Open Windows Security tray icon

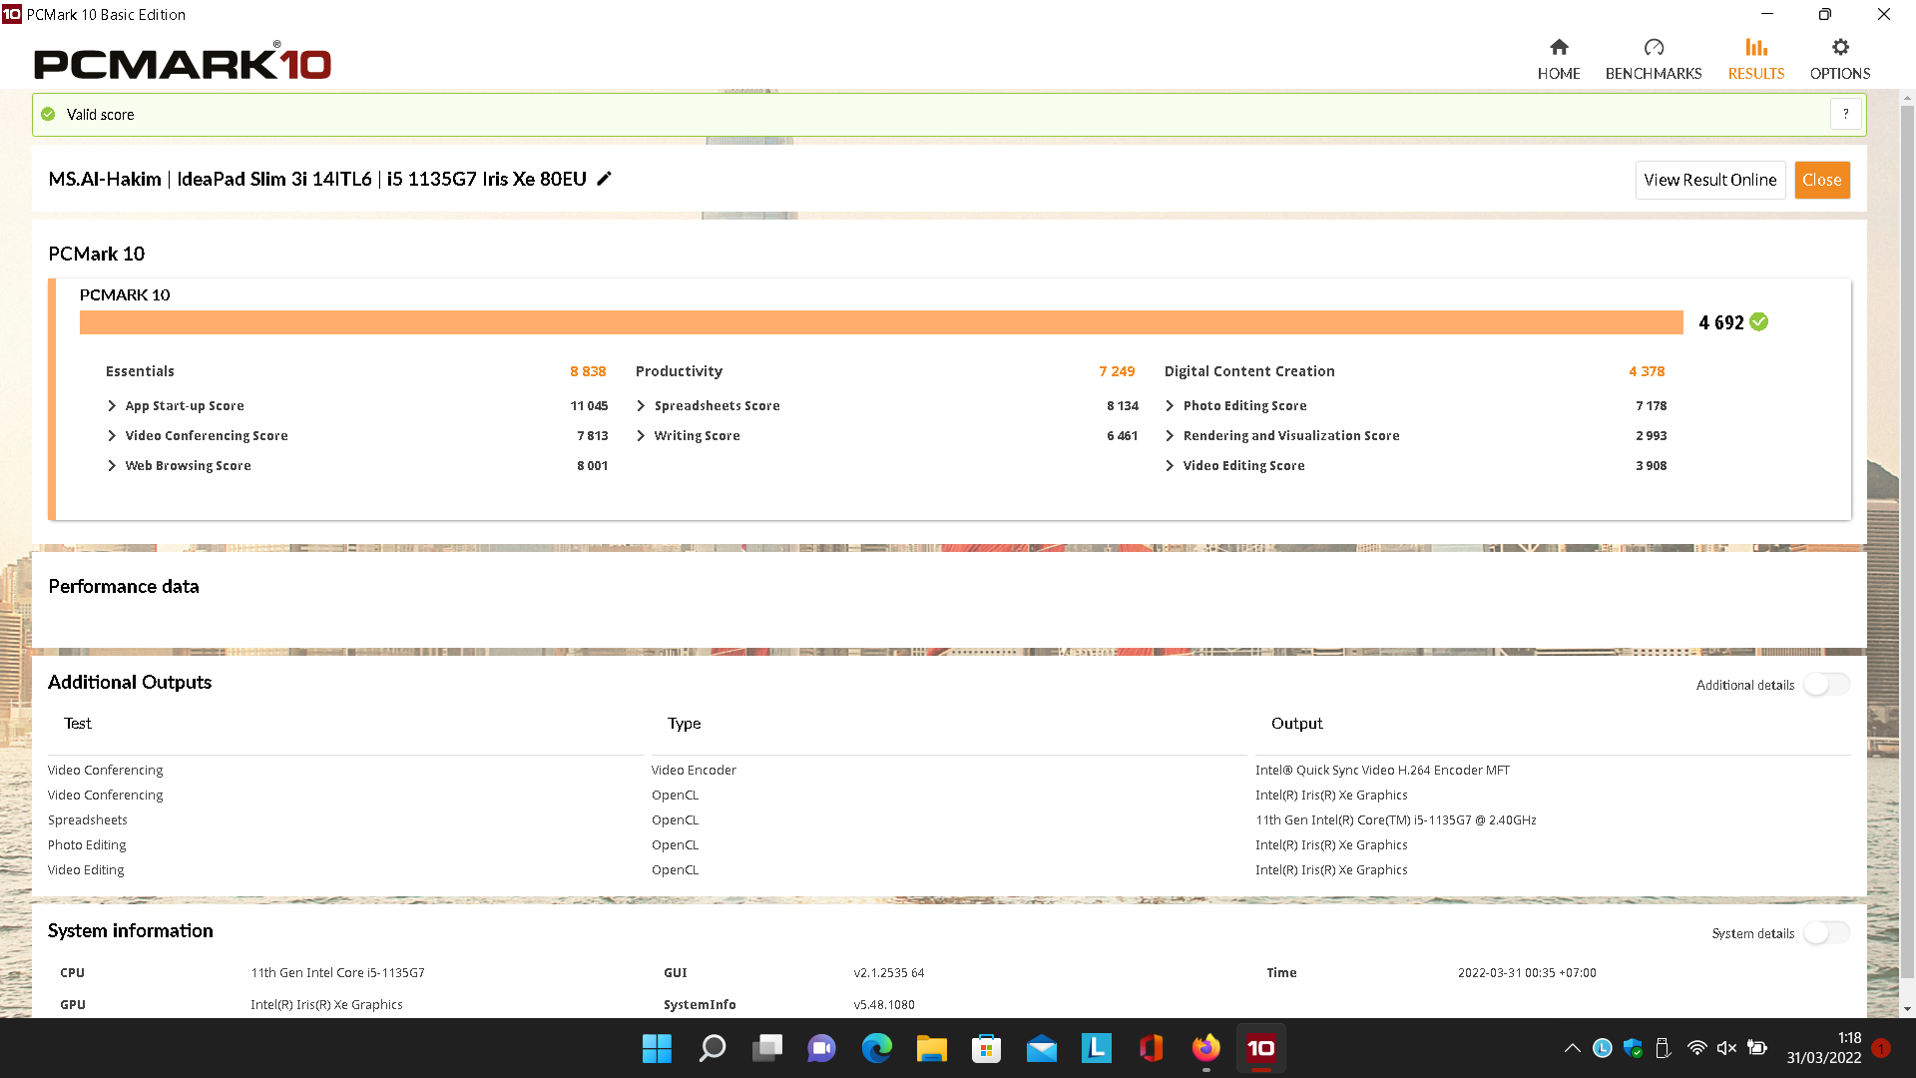[x=1633, y=1048]
